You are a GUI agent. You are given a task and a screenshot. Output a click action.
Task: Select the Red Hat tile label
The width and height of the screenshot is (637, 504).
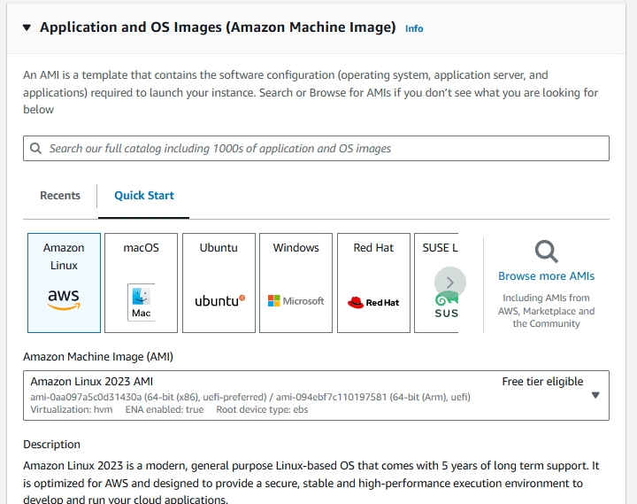pyautogui.click(x=373, y=248)
